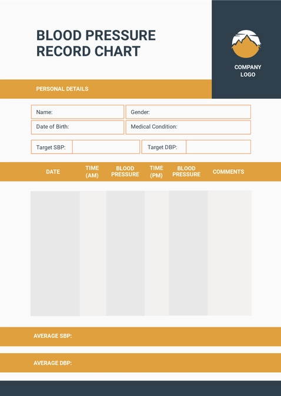Click the DATE column header
Viewport: 281px width, 396px height.
point(53,172)
